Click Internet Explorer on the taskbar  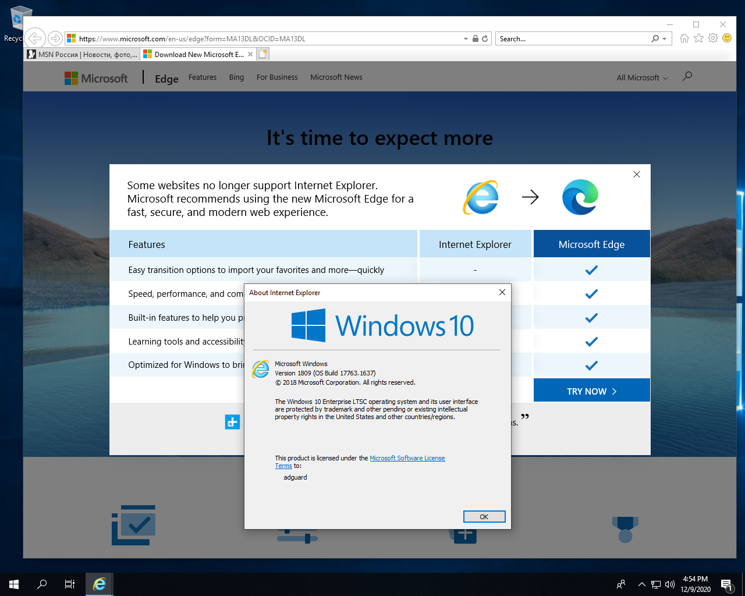[x=100, y=584]
